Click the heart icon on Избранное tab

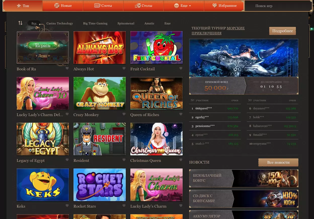(x=215, y=5)
